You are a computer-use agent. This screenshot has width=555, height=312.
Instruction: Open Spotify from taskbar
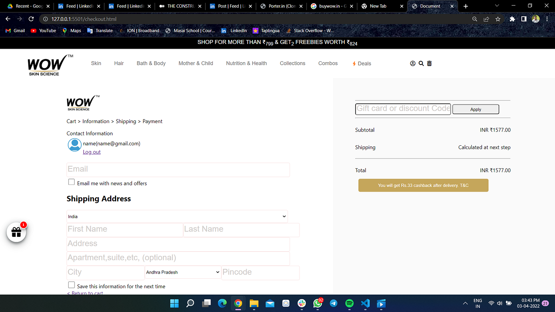[349, 304]
